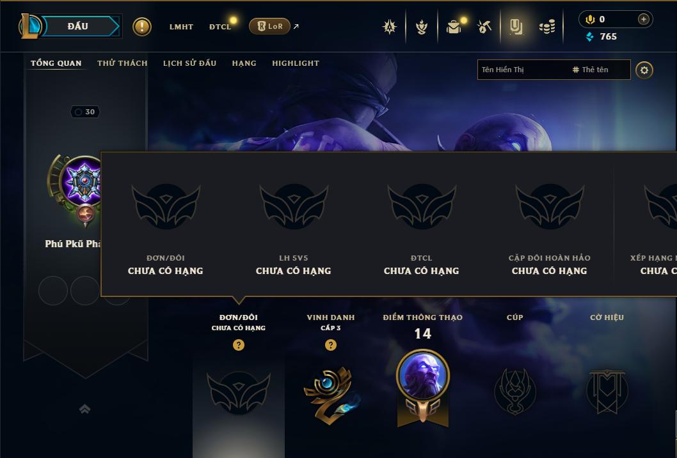Switch to the LỊCH SỬ ĐẤU tab
Screen dimensions: 677x458
[x=189, y=63]
